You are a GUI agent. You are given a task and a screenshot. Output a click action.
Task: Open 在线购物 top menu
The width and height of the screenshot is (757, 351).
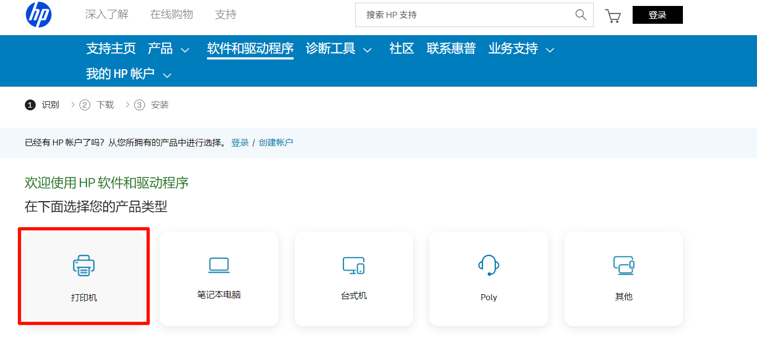[x=171, y=15]
